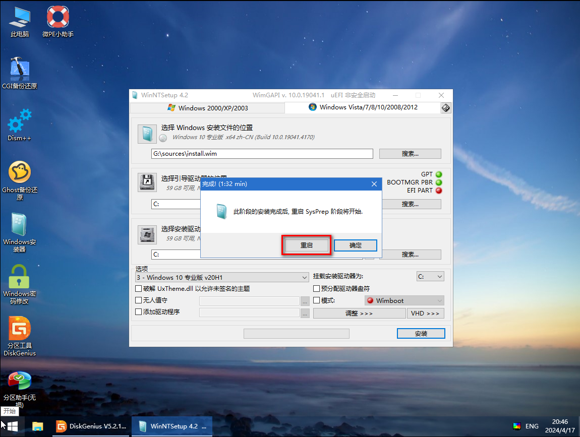The height and width of the screenshot is (437, 580).
Task: Open the 此电脑 desktop icon
Action: [20, 22]
